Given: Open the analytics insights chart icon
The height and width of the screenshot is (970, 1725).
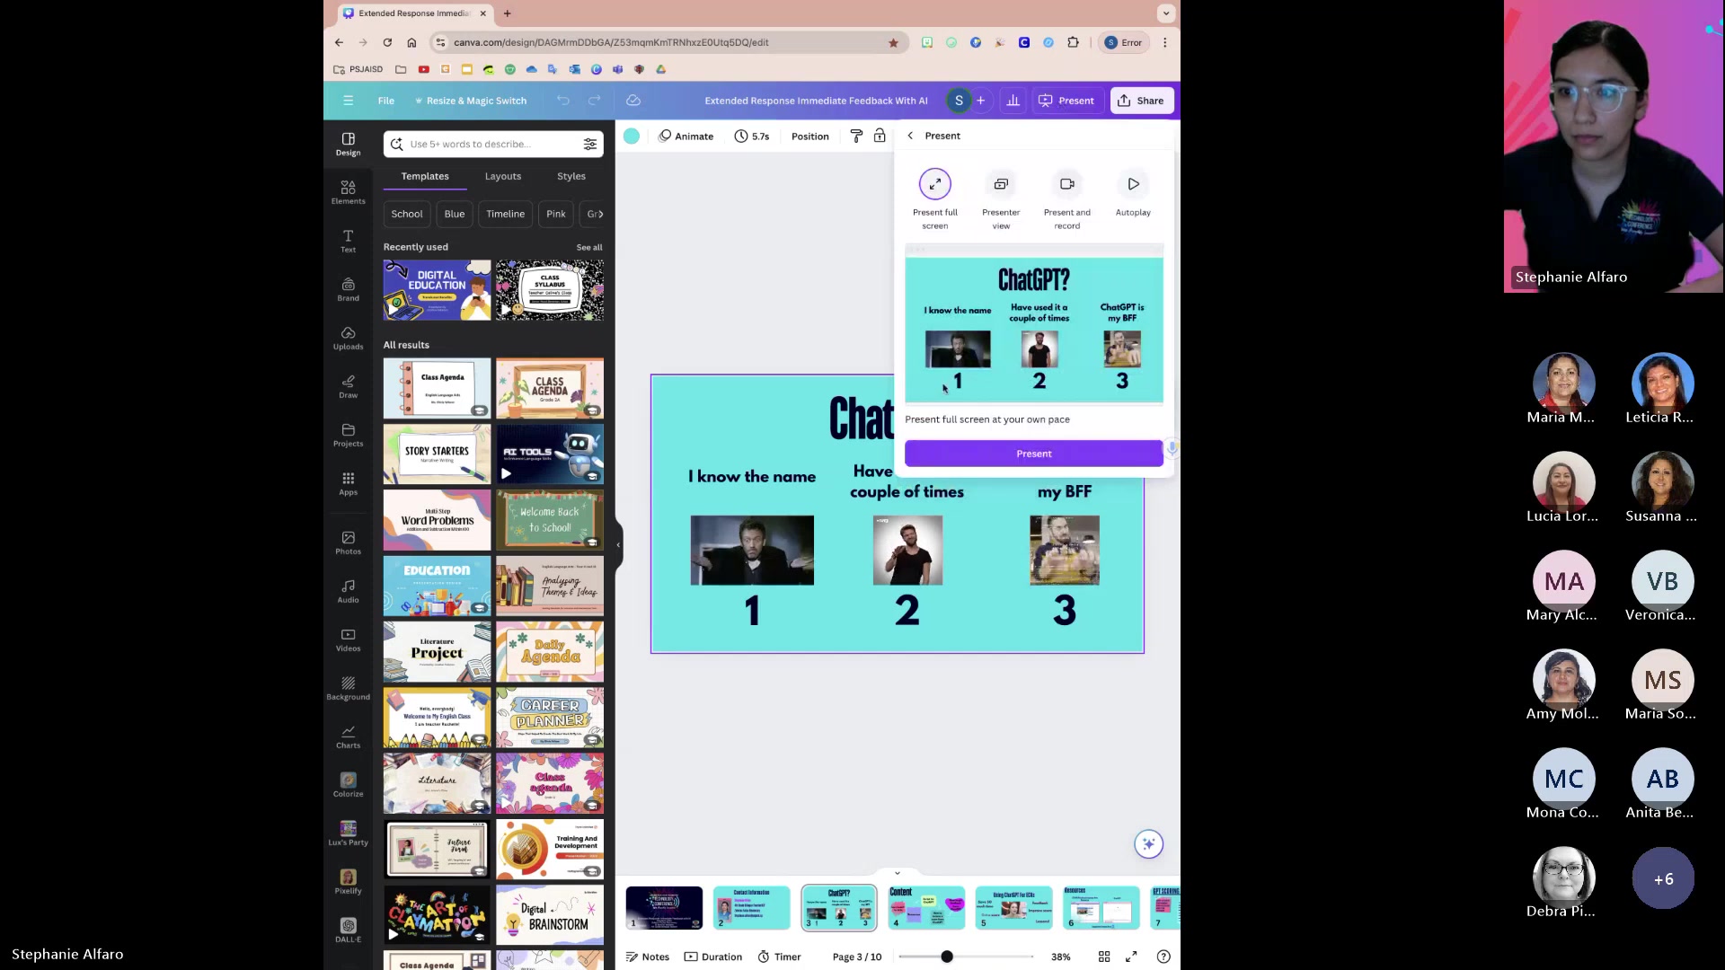Looking at the screenshot, I should point(1013,101).
